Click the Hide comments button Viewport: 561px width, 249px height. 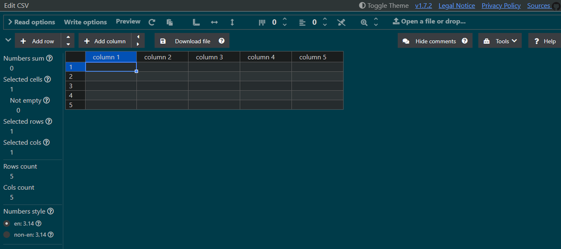435,41
